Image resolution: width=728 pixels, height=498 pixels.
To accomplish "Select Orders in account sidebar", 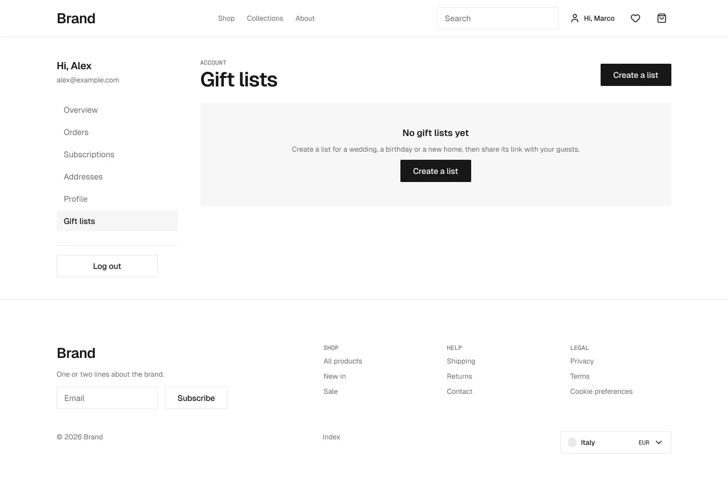I will point(117,132).
